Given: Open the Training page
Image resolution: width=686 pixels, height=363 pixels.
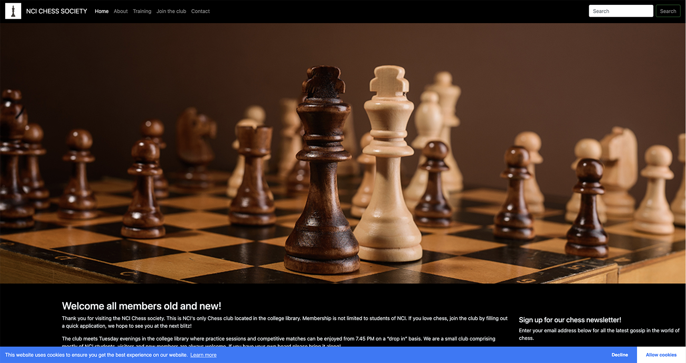Looking at the screenshot, I should tap(142, 11).
